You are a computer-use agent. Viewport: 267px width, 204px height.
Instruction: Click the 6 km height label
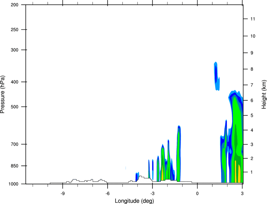pyautogui.click(x=252, y=100)
